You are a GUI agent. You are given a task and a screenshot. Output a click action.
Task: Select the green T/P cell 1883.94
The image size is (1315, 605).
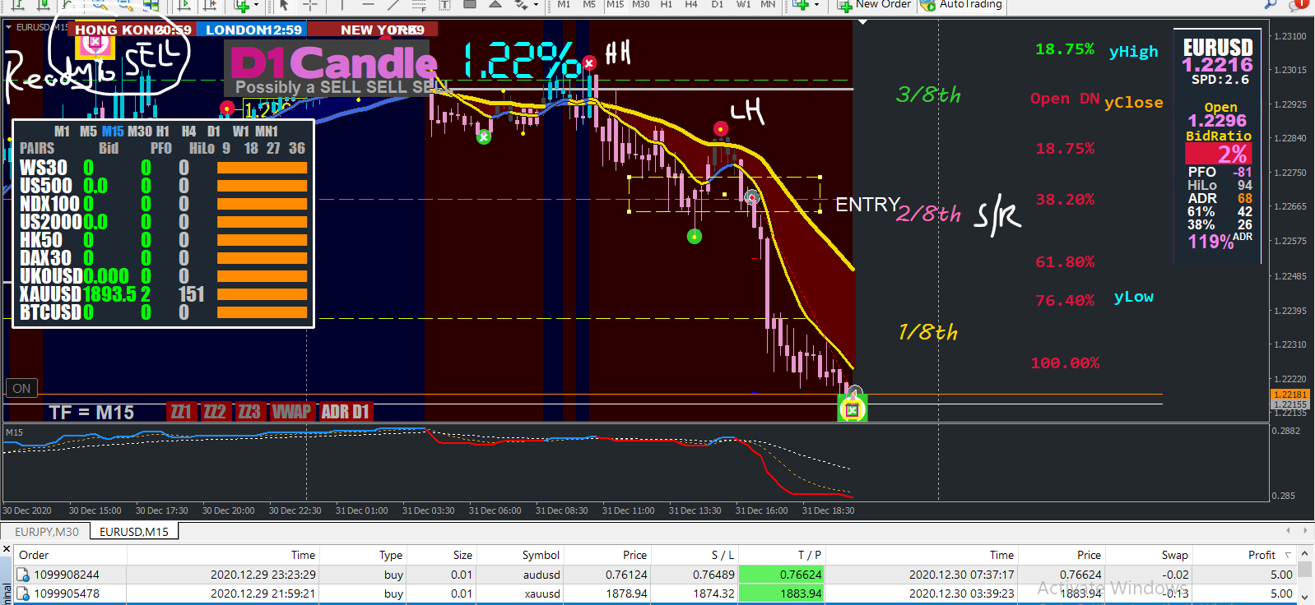[x=781, y=593]
